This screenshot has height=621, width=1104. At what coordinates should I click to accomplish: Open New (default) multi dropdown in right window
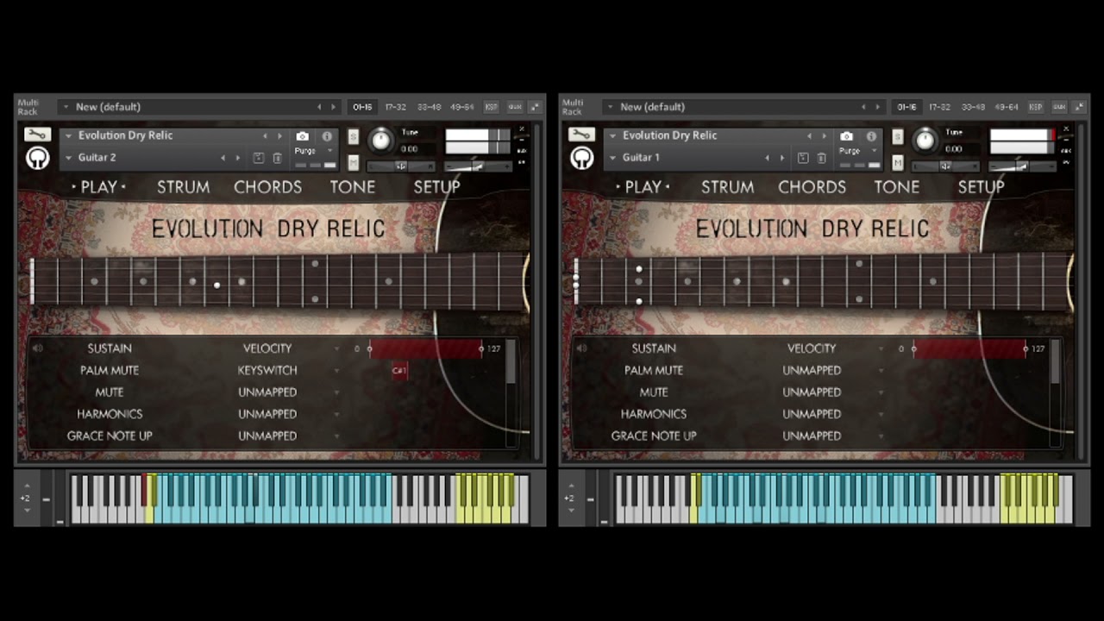click(610, 107)
